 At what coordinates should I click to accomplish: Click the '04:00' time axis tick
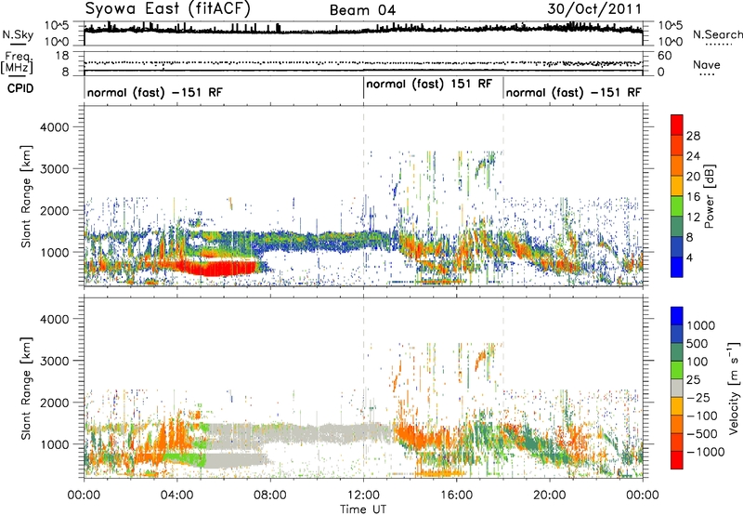(x=176, y=495)
